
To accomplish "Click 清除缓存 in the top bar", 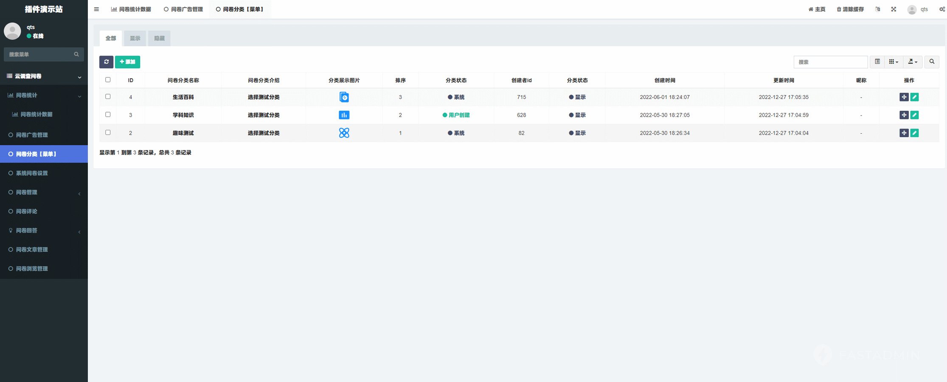I will 850,9.
